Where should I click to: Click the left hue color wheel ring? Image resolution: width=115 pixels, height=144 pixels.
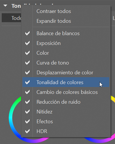pyautogui.click(x=11, y=118)
